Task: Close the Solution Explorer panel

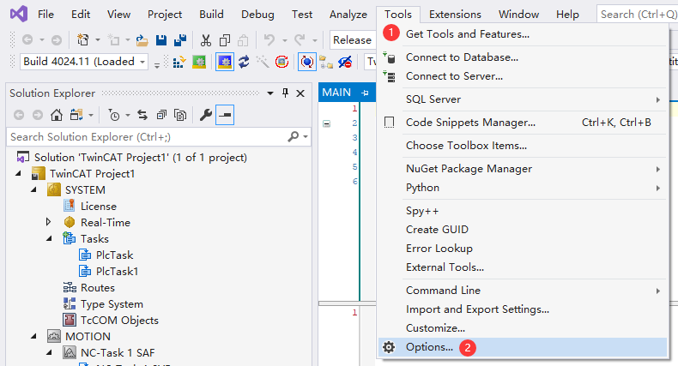Action: click(300, 93)
